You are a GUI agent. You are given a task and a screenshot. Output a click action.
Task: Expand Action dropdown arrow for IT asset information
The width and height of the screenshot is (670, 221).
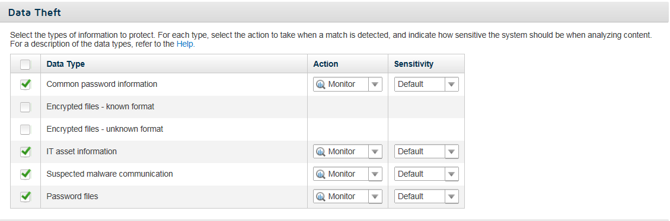[375, 152]
